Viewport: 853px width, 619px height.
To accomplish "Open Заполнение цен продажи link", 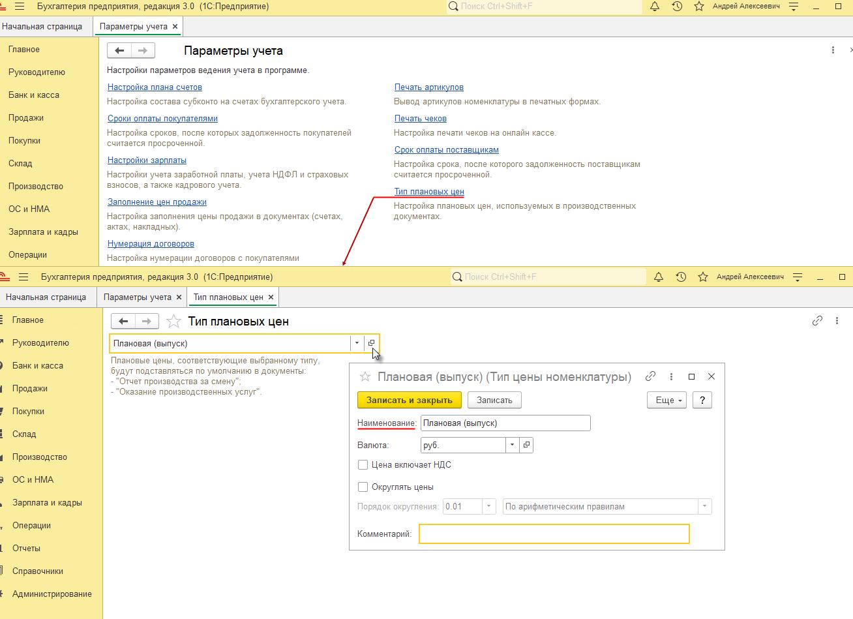I will [157, 202].
